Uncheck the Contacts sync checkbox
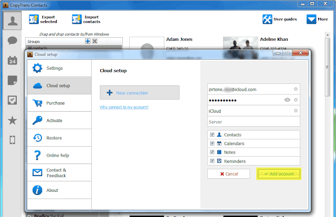 click(x=212, y=135)
